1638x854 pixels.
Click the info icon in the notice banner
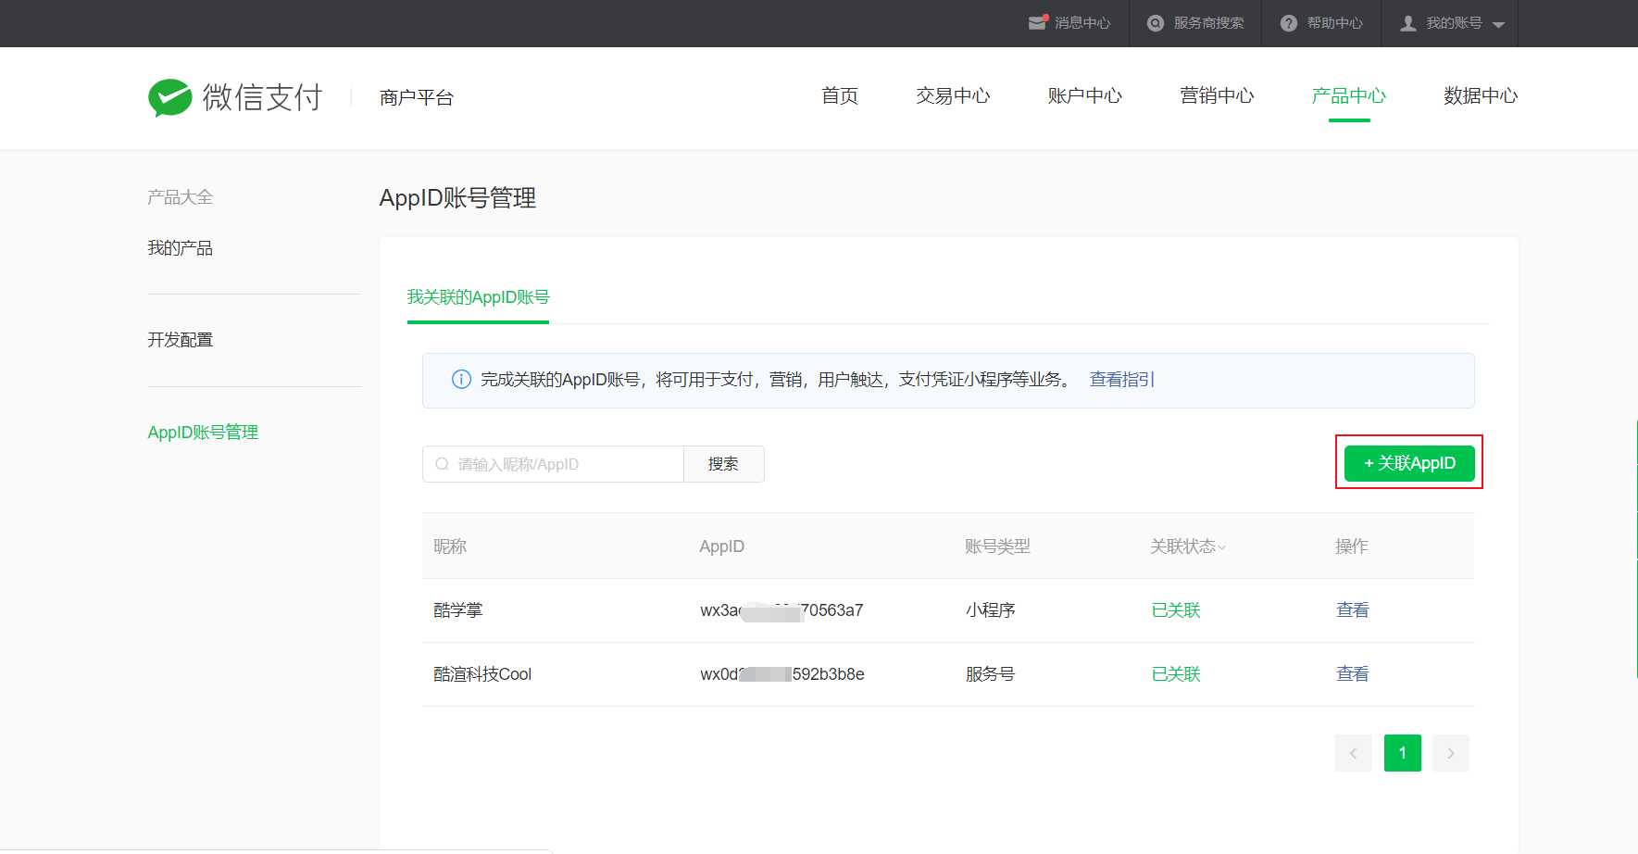460,380
